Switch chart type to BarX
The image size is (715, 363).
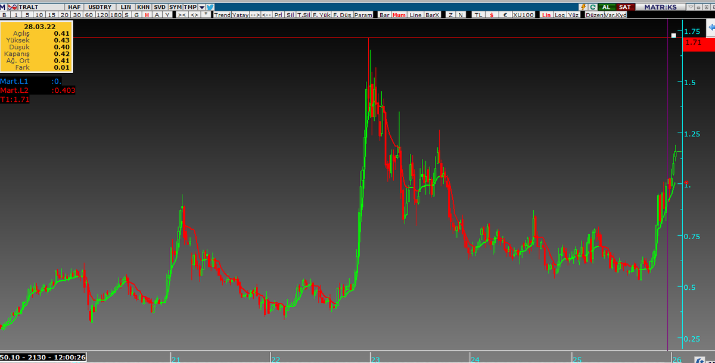(432, 14)
